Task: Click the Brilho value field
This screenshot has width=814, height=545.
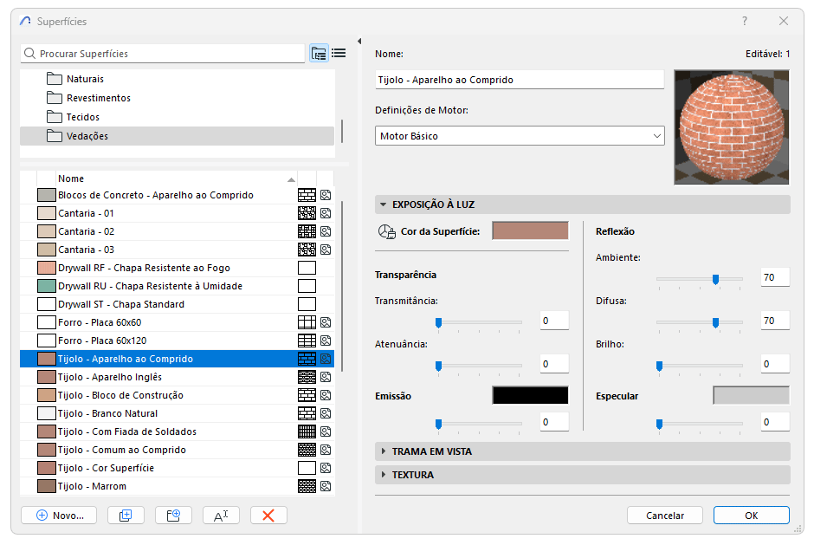Action: coord(775,364)
